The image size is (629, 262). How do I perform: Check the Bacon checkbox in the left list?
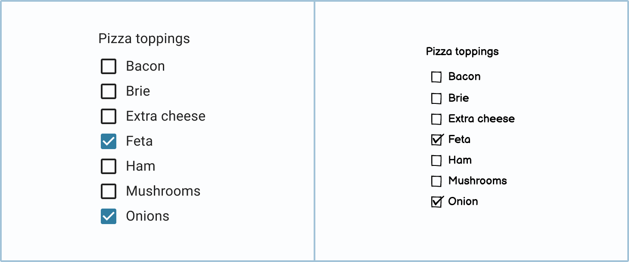tap(108, 66)
